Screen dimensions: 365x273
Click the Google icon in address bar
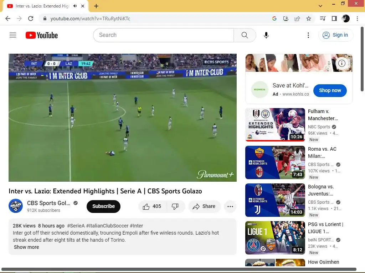coord(274,18)
